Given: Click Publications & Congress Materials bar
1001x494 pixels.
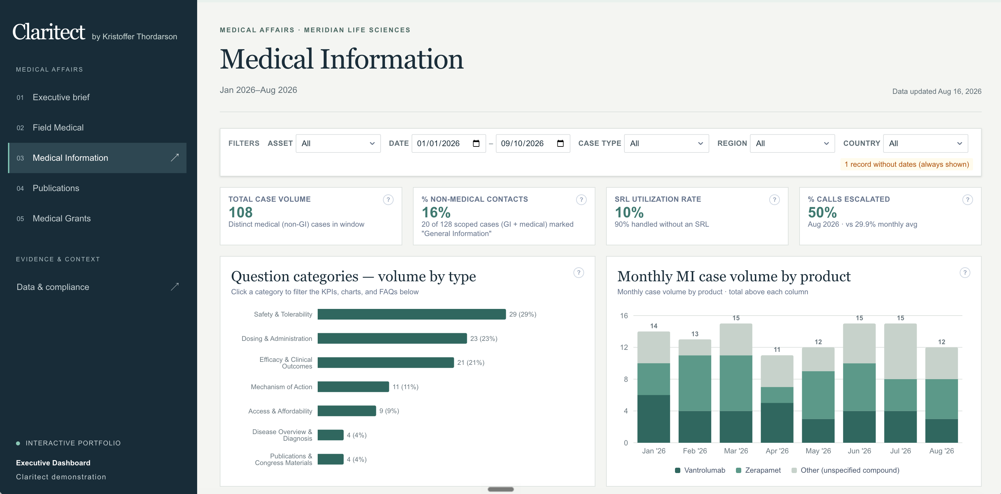Looking at the screenshot, I should tap(330, 459).
